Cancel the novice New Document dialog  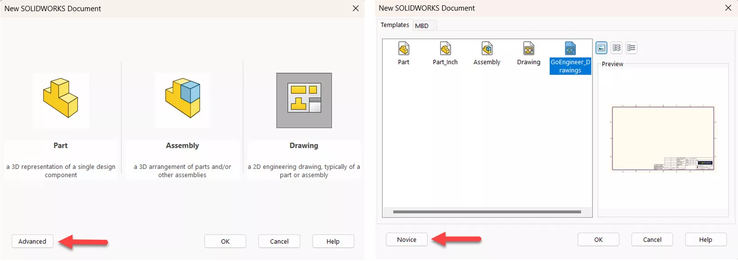pyautogui.click(x=279, y=242)
